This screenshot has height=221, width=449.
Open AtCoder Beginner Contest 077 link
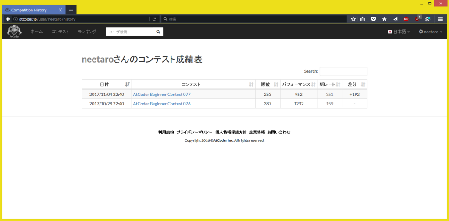pyautogui.click(x=162, y=95)
